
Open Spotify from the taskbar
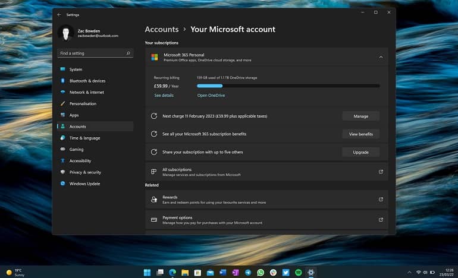298,273
